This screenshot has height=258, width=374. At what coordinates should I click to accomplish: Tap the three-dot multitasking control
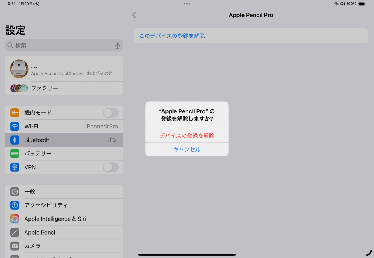coord(187,4)
